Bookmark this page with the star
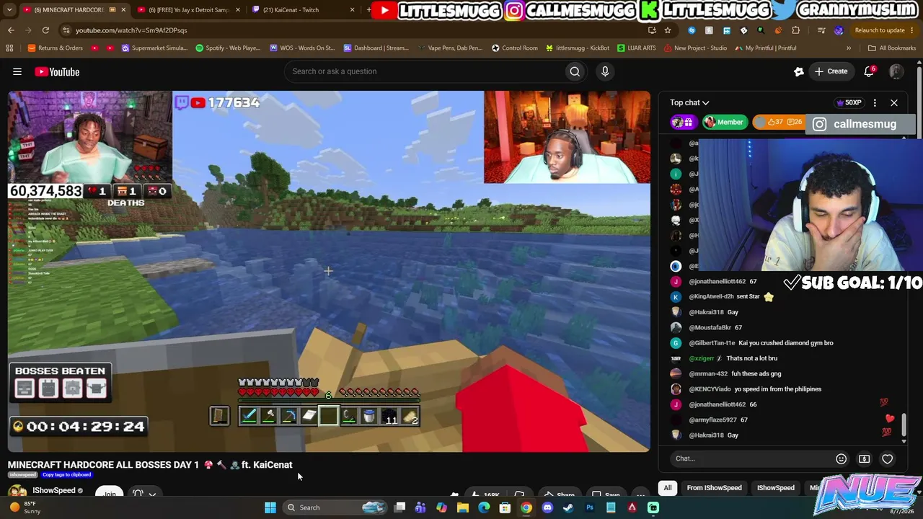923x519 pixels. point(668,30)
